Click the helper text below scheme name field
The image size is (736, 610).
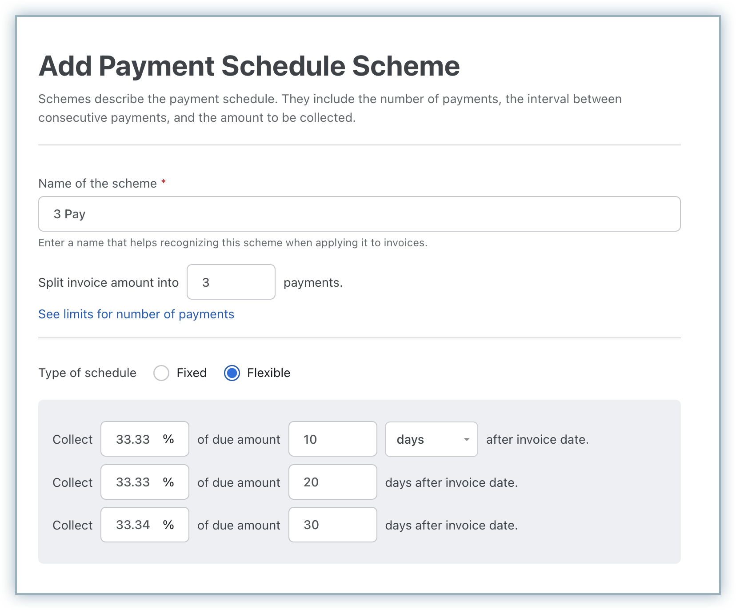[232, 243]
